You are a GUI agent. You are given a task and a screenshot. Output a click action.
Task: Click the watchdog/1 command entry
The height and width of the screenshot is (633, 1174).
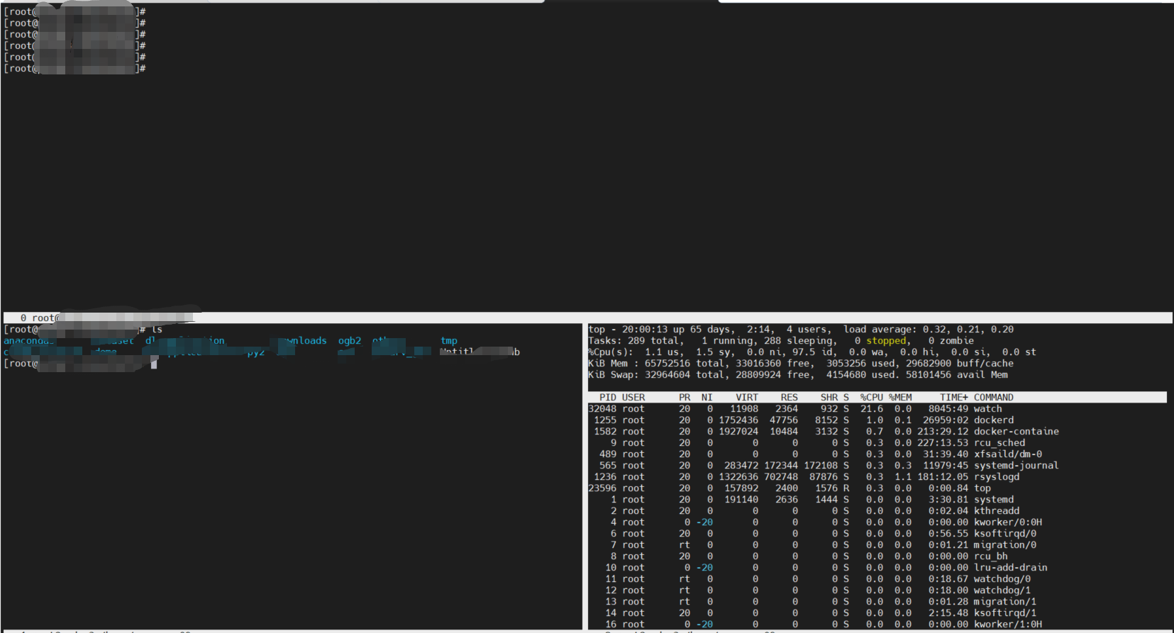point(1002,590)
